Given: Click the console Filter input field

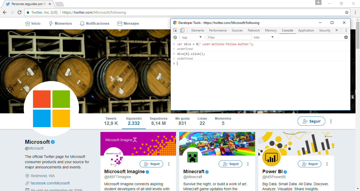Looking at the screenshot, I should tap(229, 38).
